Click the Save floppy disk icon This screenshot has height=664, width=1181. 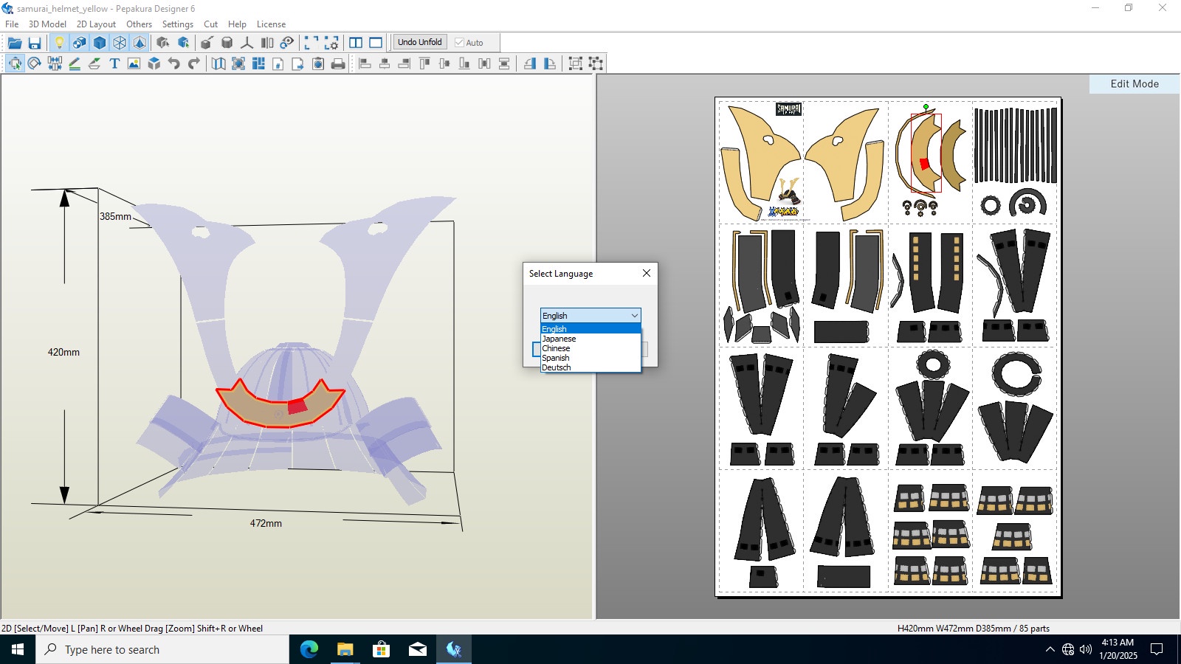pos(34,43)
